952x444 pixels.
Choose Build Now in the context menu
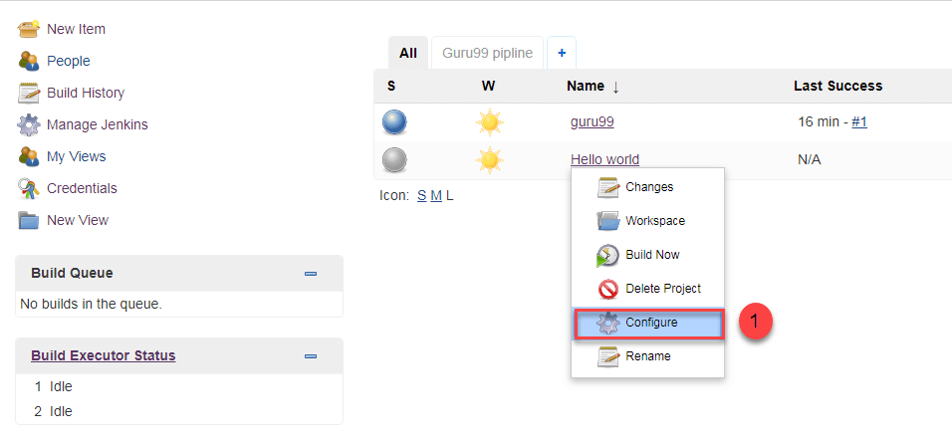pyautogui.click(x=652, y=255)
